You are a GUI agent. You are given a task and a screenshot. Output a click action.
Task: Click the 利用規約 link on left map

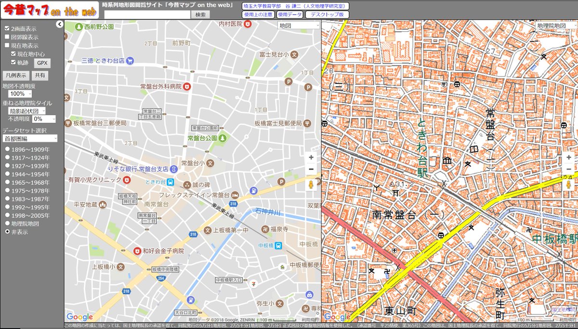310,319
